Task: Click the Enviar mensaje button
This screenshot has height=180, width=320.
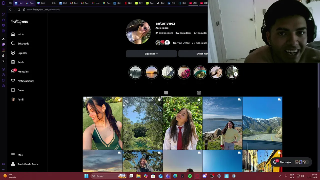Action: (193, 54)
